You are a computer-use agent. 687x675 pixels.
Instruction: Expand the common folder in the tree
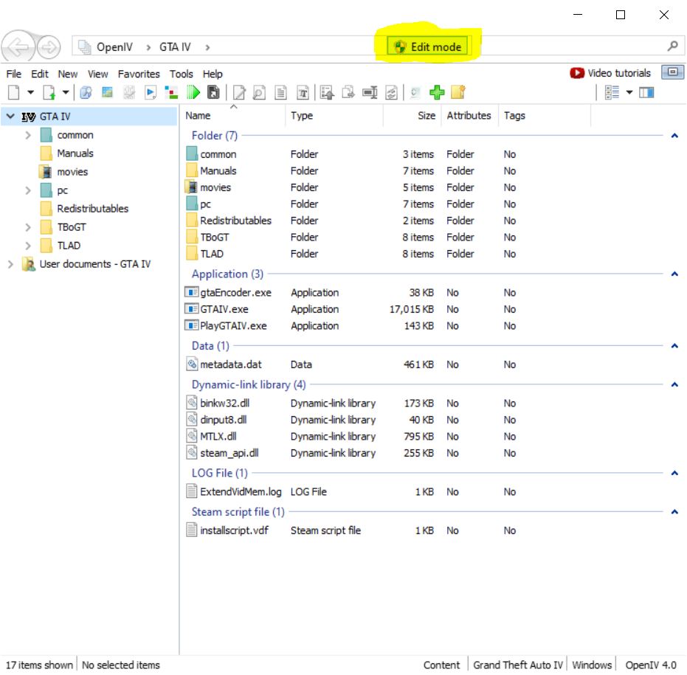coord(28,135)
